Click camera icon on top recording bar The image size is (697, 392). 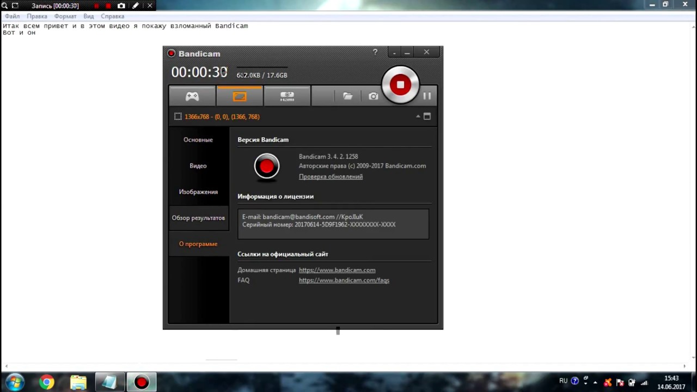pyautogui.click(x=121, y=5)
